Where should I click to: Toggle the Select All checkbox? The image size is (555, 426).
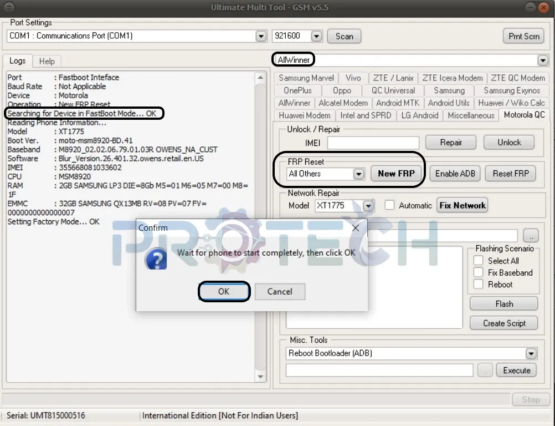click(x=478, y=261)
